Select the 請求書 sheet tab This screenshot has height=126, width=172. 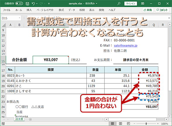point(19,119)
